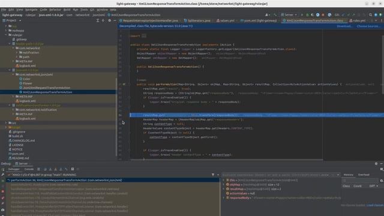This screenshot has width=384, height=216.
Task: Open the Git menu
Action: click(x=92, y=10)
